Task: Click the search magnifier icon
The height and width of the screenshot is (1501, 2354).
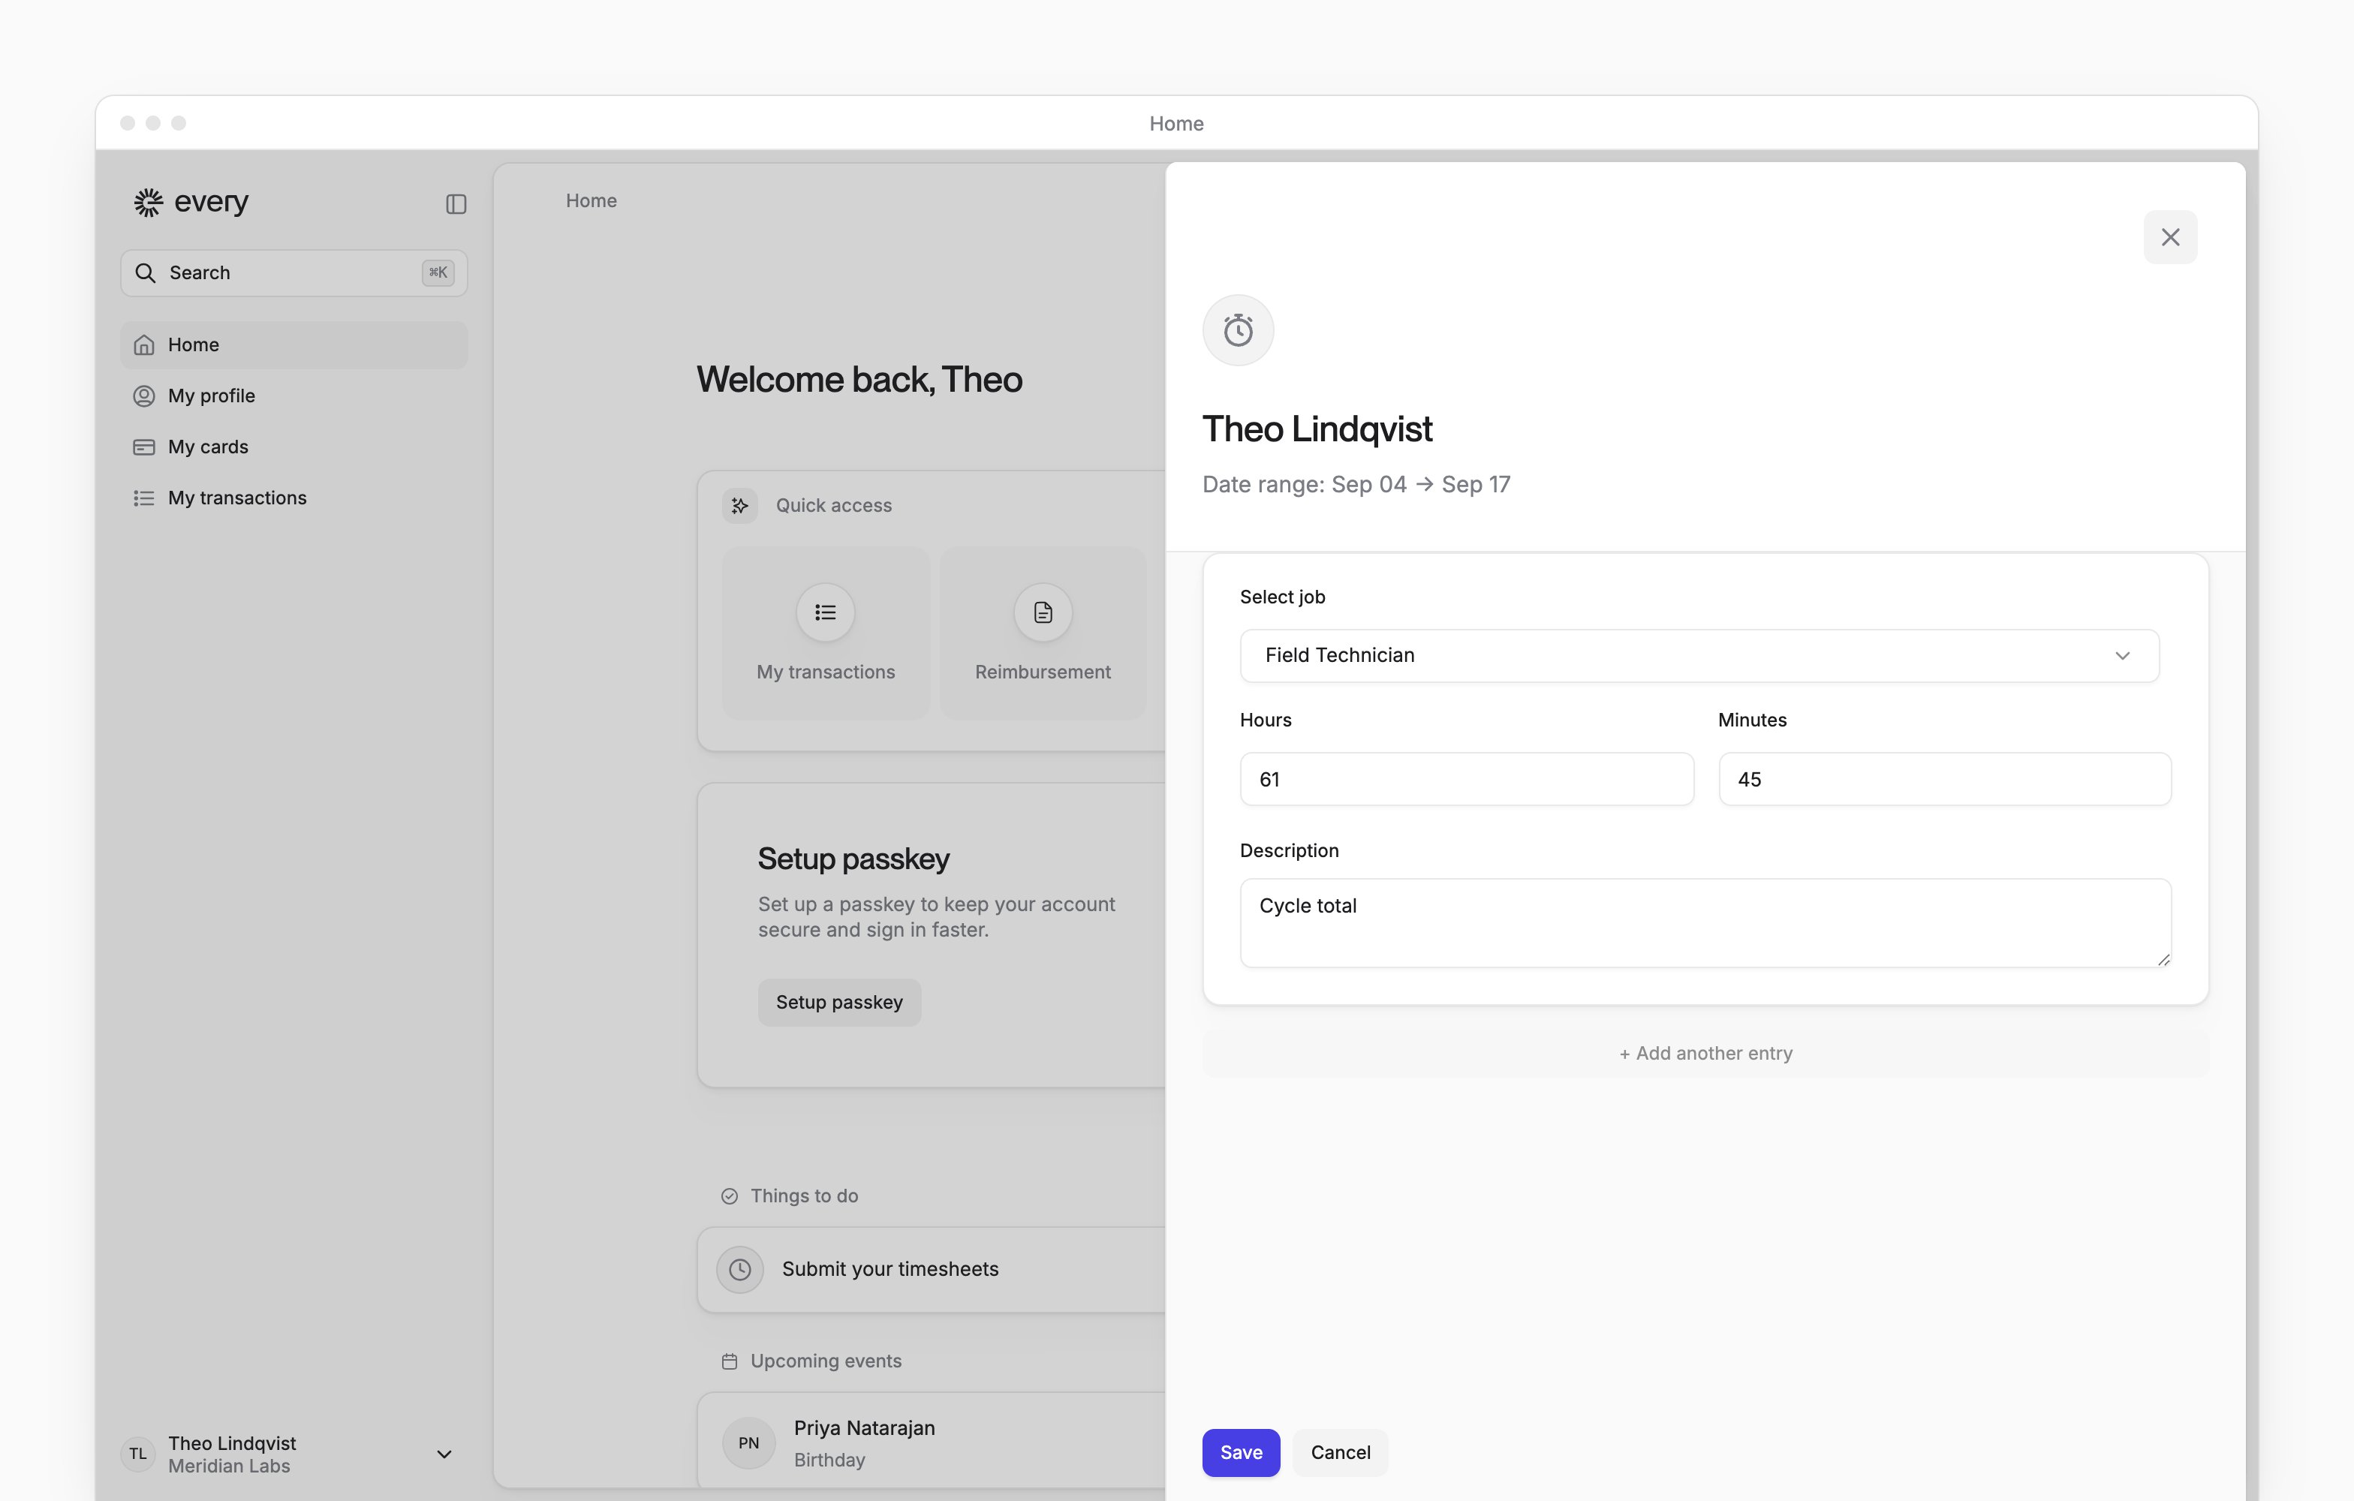Action: 146,272
